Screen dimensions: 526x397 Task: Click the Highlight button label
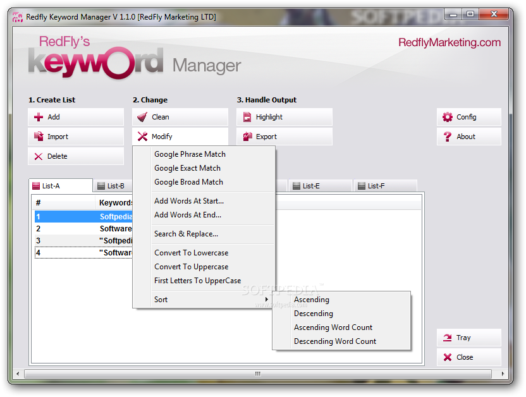tap(269, 117)
